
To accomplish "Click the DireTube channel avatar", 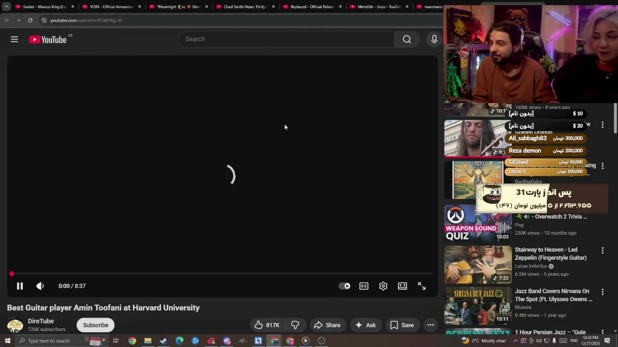I will tap(15, 326).
